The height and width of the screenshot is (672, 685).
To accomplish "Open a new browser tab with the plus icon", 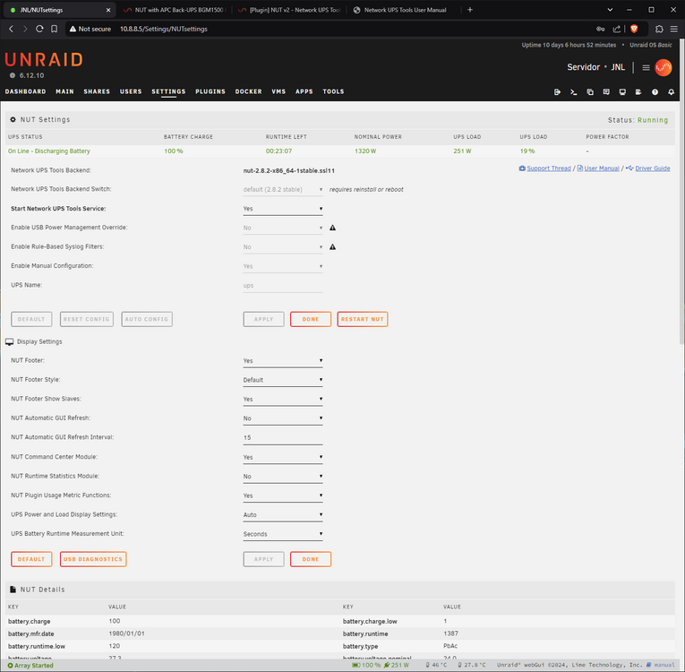I will [470, 10].
